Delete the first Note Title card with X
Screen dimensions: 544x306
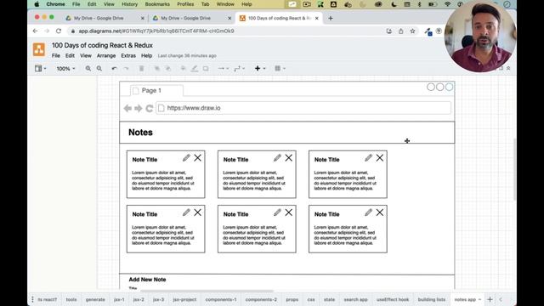pos(198,158)
